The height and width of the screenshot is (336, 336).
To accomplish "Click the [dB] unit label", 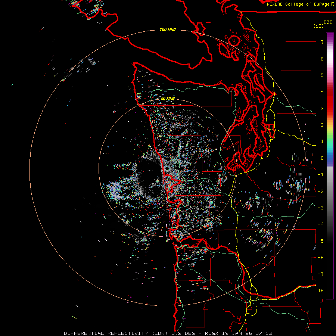I will [318, 26].
